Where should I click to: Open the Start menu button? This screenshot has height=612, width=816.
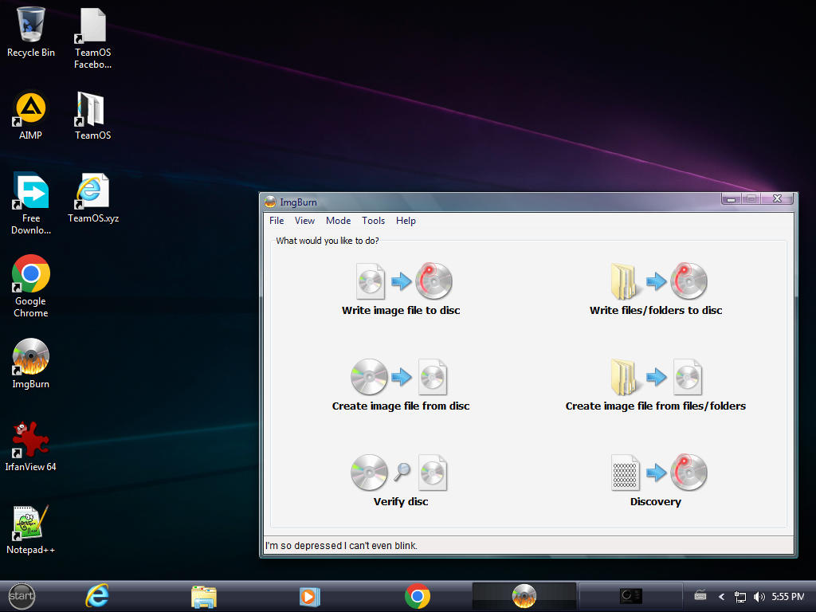(22, 596)
